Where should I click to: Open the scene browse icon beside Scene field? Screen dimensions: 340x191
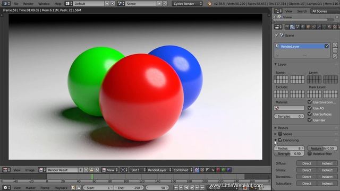click(x=121, y=4)
